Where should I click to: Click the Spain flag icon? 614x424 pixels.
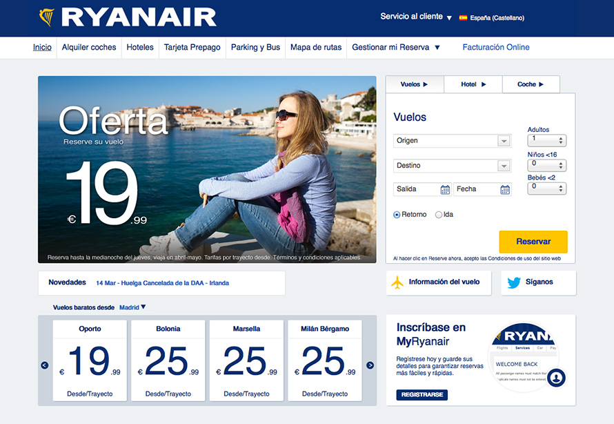463,18
